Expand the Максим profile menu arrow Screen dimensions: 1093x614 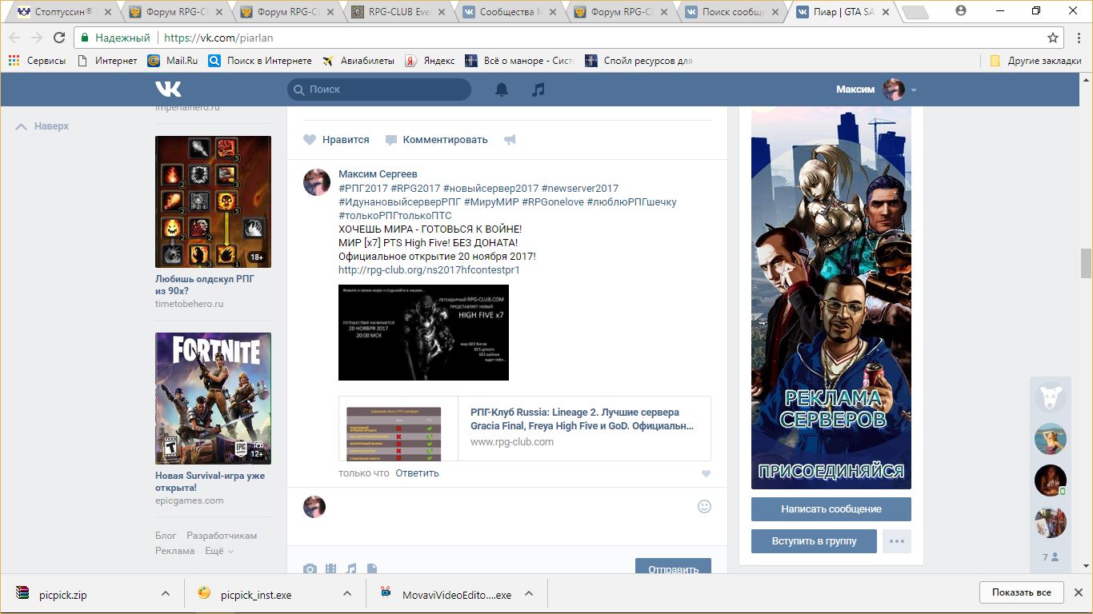pos(914,90)
